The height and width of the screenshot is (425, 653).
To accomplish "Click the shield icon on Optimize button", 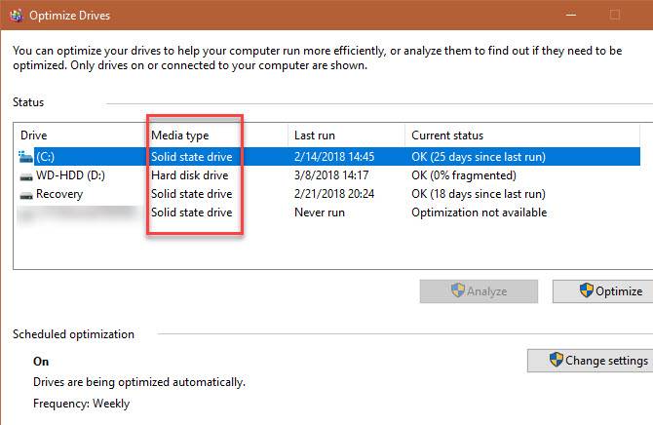I will [586, 290].
